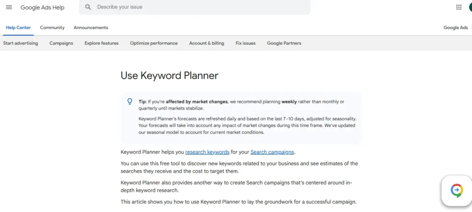Click the search magnifier icon

[88, 7]
